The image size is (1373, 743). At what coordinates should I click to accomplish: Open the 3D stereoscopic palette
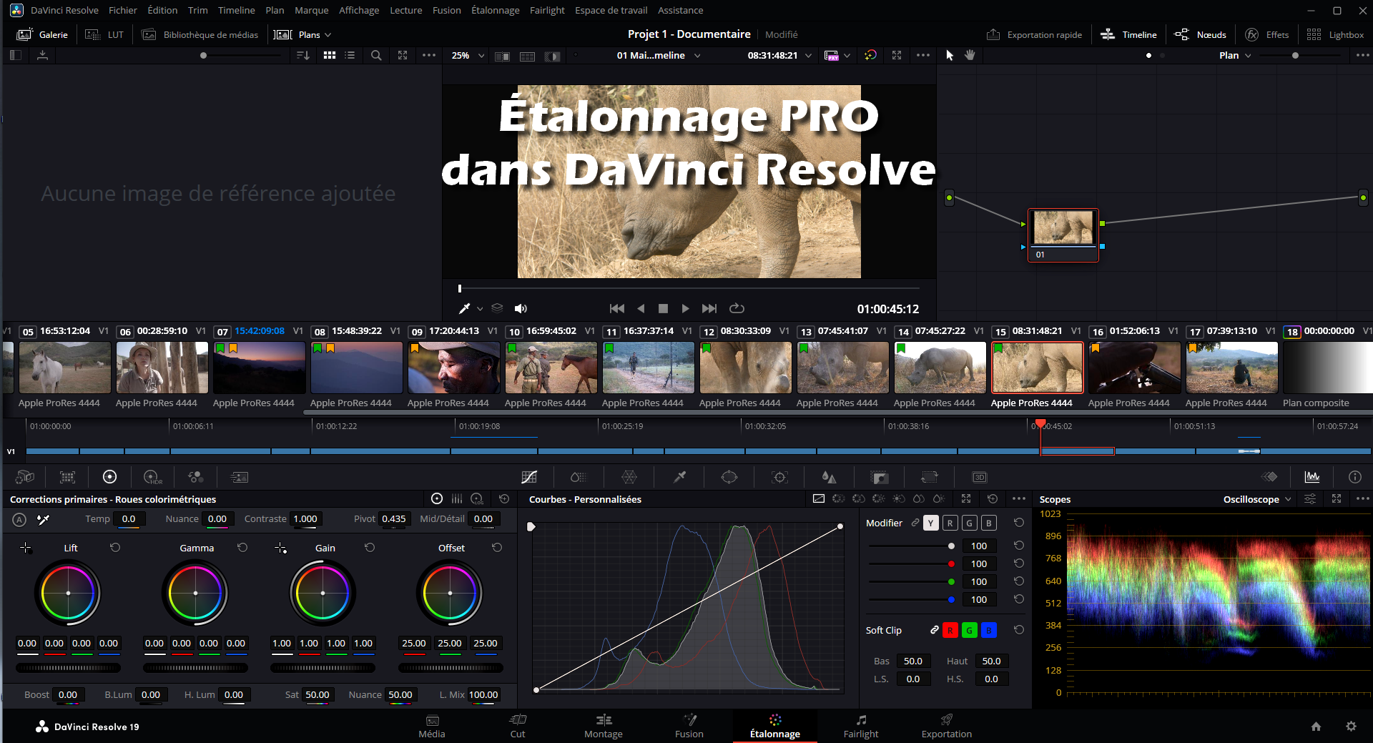click(x=980, y=477)
